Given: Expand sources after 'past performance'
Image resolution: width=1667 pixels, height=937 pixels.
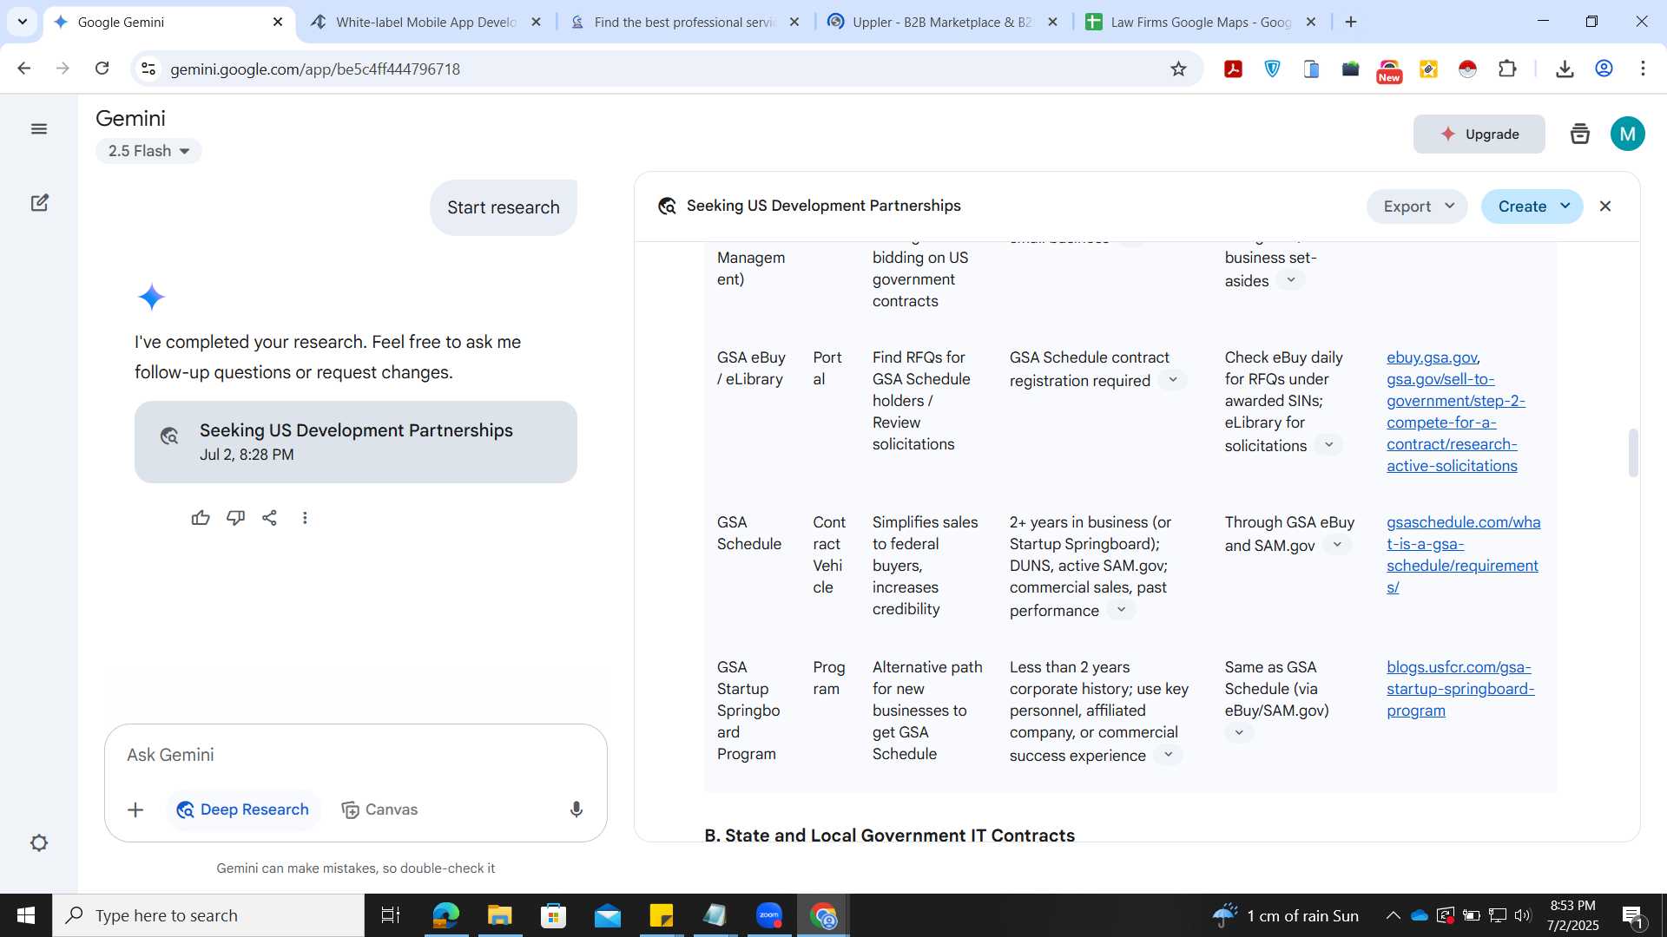Looking at the screenshot, I should click(x=1121, y=610).
